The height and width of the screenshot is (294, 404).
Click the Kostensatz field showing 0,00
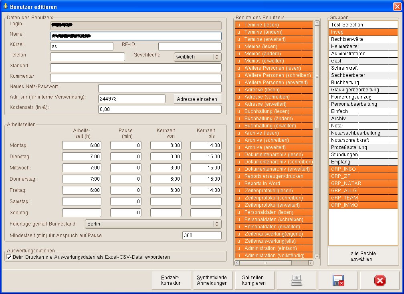(x=160, y=109)
